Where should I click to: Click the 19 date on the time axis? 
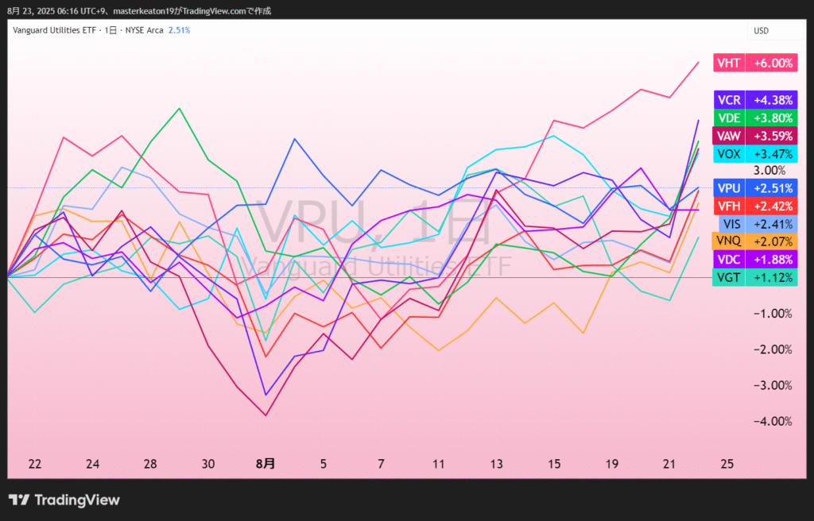click(612, 463)
